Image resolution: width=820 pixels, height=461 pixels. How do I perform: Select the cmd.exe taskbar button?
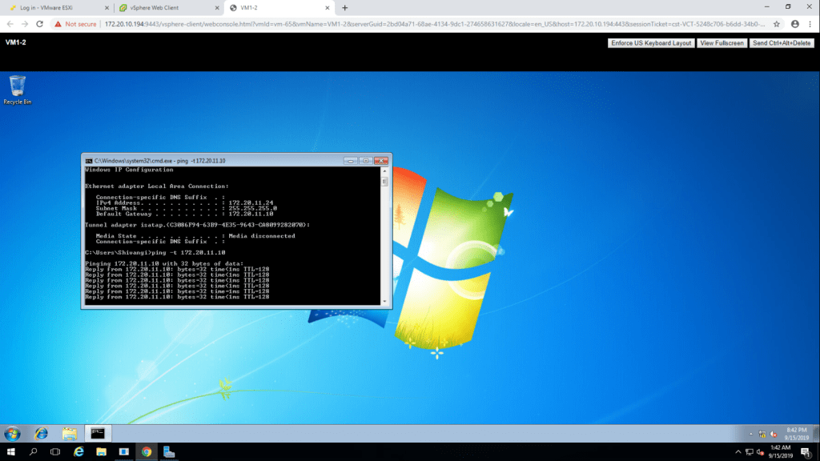coord(98,433)
